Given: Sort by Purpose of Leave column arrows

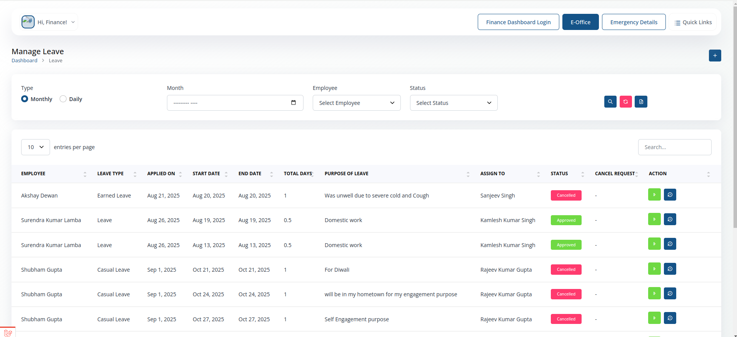Looking at the screenshot, I should (x=468, y=174).
